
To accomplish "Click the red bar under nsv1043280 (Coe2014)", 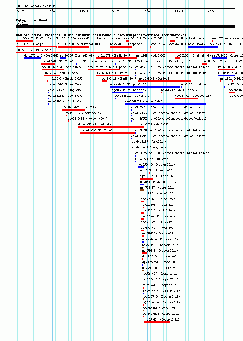I will click(x=107, y=133).
